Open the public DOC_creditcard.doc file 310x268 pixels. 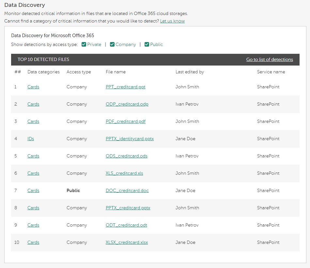(127, 190)
